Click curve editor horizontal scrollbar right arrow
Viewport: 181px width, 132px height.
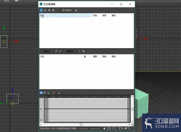pyautogui.click(x=129, y=125)
